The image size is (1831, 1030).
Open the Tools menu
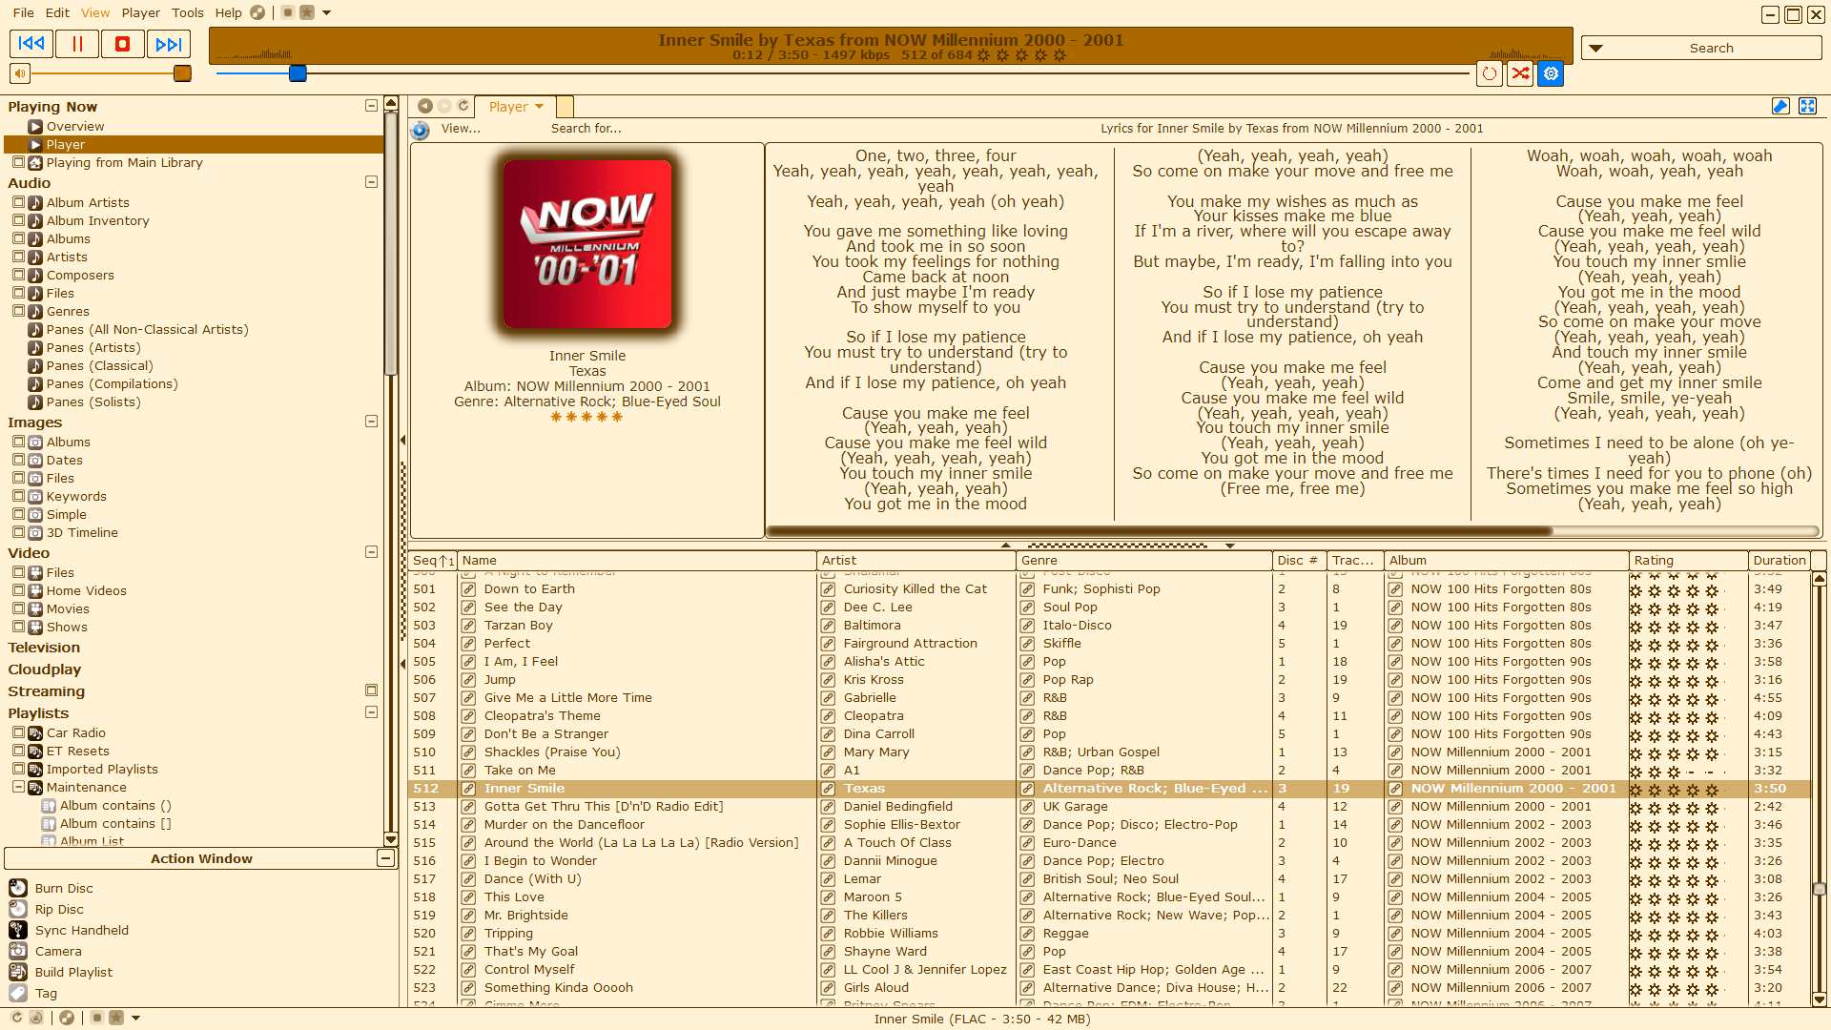[188, 12]
